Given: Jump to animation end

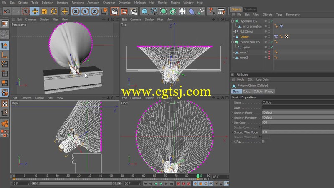Looking at the screenshot, I should point(172,183).
